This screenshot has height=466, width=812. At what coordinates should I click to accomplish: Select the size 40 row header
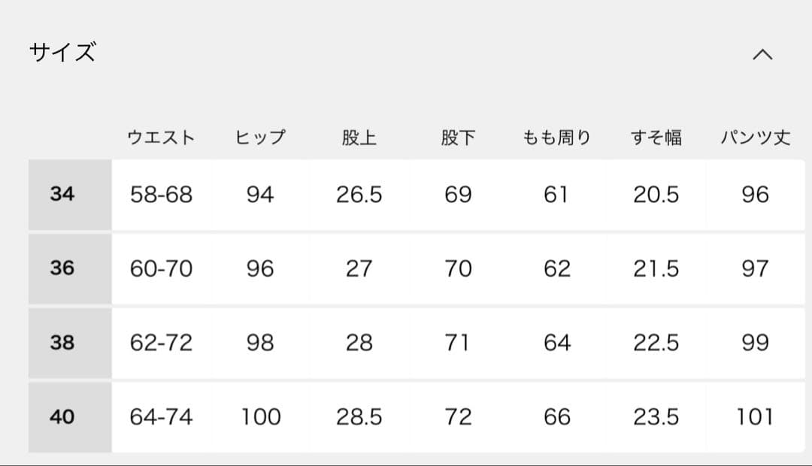coord(63,416)
